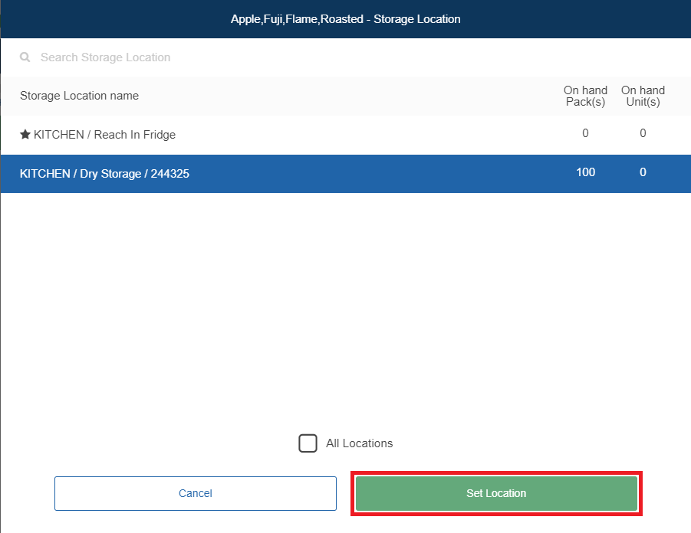Viewport: 691px width, 533px height.
Task: Click the Apple,Fuji,Flame,Roasted dialog title
Action: [x=345, y=19]
